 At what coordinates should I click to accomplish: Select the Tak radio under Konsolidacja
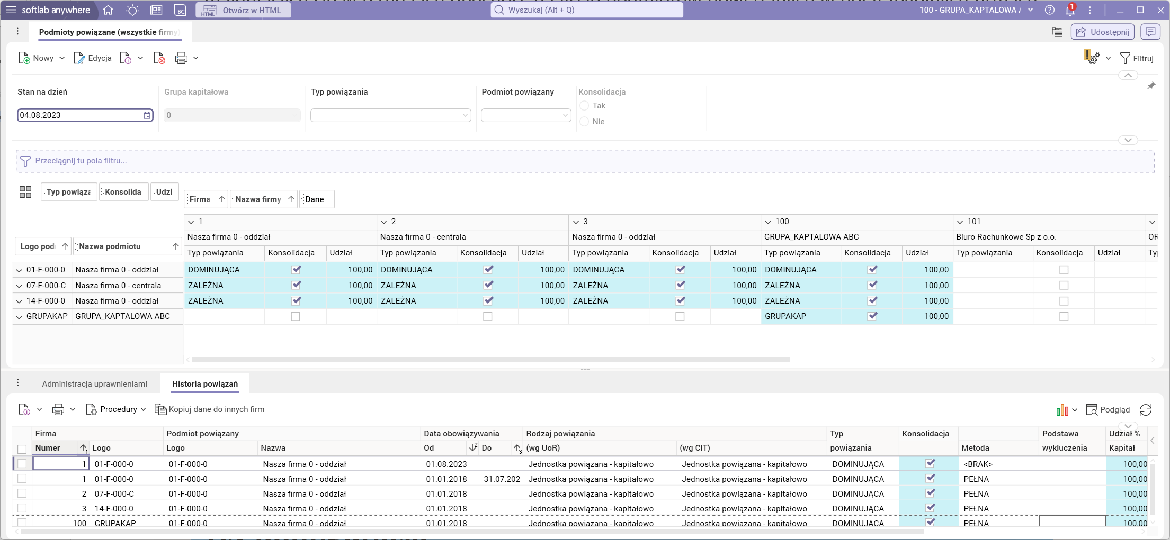585,106
